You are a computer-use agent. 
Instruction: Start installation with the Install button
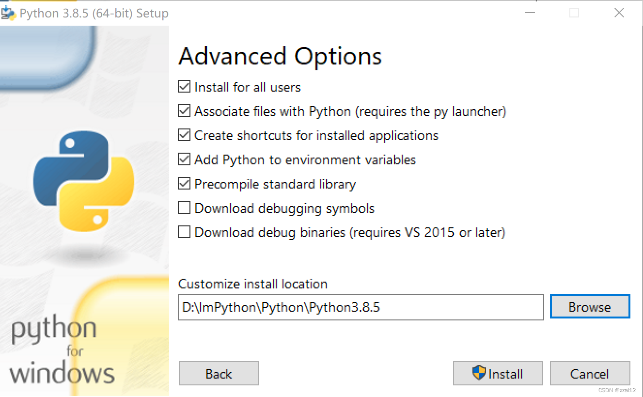click(x=498, y=373)
